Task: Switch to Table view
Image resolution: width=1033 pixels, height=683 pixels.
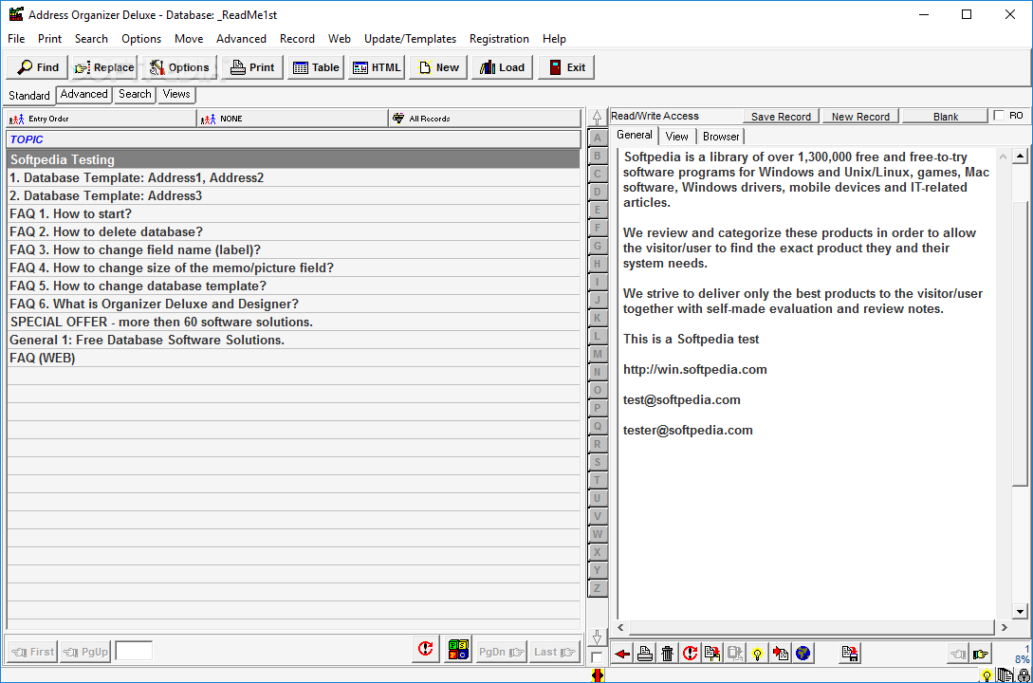Action: (316, 67)
